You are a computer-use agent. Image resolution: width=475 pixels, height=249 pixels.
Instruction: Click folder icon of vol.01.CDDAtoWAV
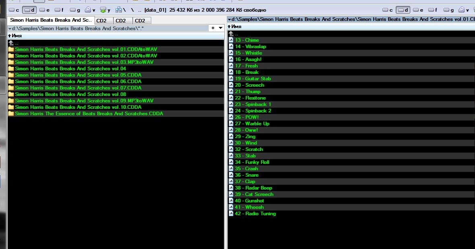[11, 49]
